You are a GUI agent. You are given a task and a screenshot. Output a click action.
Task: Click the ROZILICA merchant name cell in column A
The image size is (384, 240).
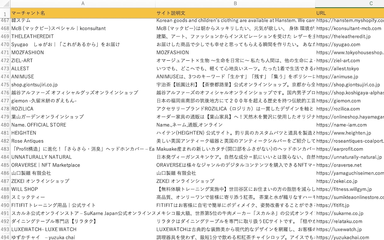pos(83,109)
